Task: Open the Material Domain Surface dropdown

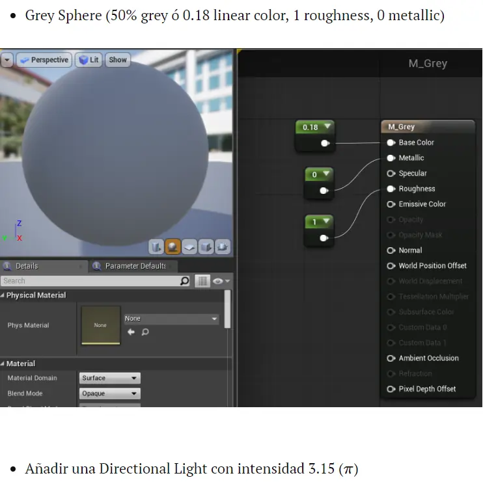Action: 109,378
